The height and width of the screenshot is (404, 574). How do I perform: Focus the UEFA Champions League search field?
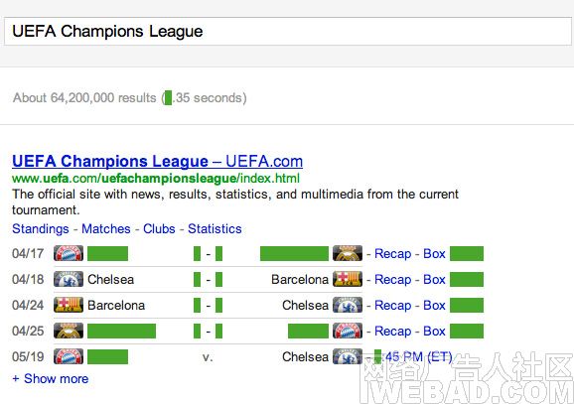[287, 31]
